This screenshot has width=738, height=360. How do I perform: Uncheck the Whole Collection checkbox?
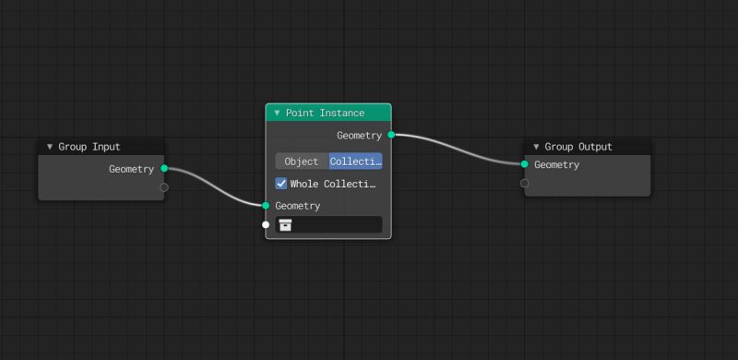[x=281, y=184]
